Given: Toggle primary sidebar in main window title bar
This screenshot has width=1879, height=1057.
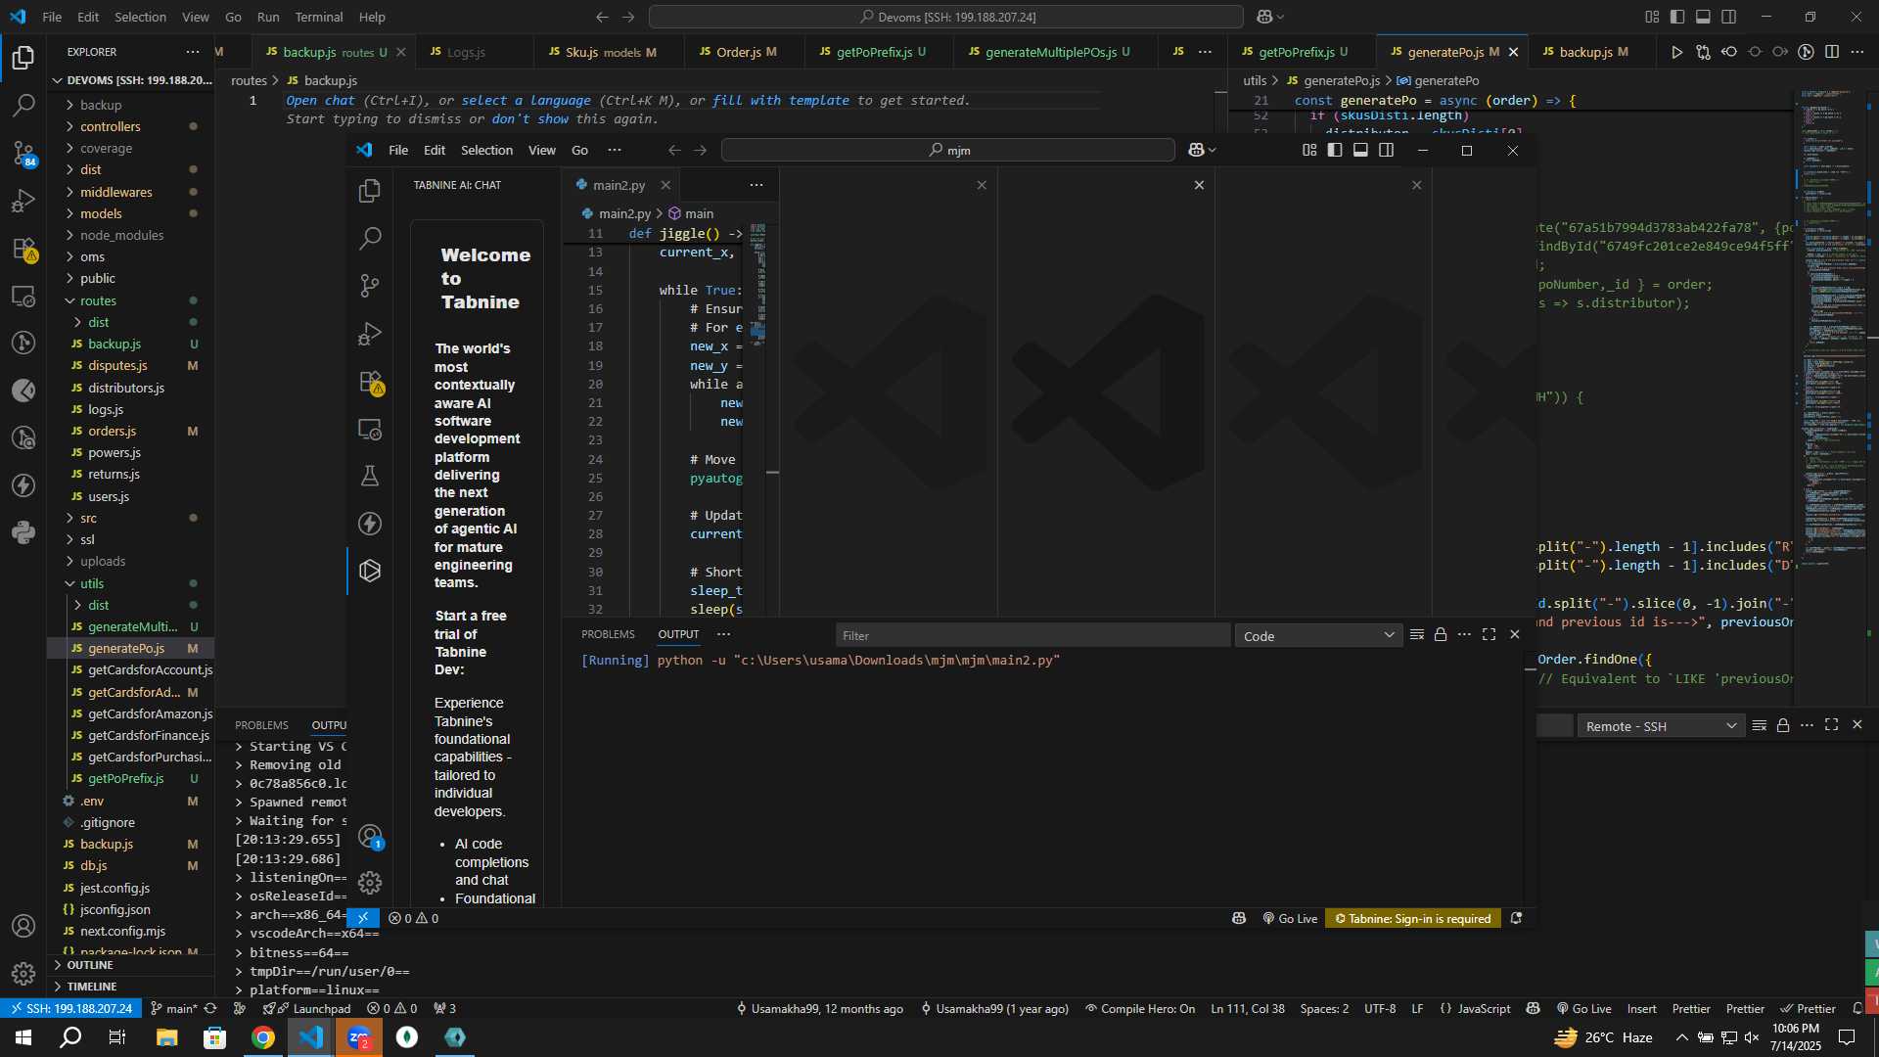Looking at the screenshot, I should (x=1677, y=17).
